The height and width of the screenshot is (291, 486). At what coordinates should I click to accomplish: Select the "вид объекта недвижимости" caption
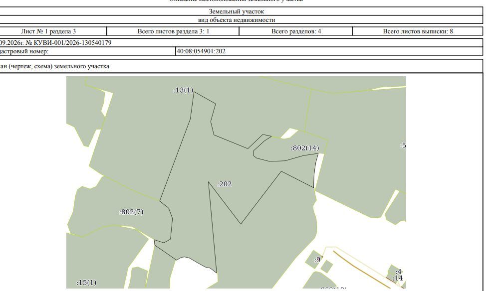pos(237,20)
